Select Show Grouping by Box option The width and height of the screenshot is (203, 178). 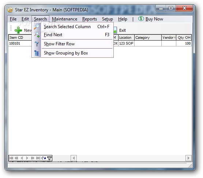73,53
